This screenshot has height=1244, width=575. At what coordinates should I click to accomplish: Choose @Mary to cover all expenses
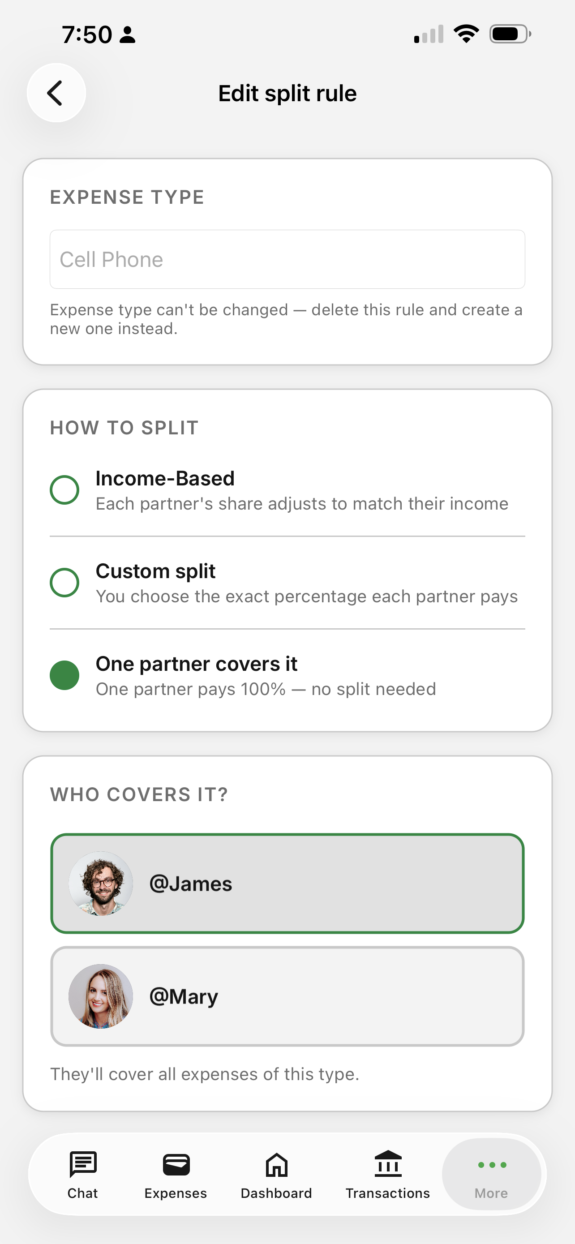(x=288, y=996)
